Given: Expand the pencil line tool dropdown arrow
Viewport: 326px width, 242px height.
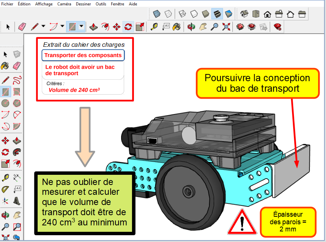Looking at the screenshot, I should click(43, 26).
